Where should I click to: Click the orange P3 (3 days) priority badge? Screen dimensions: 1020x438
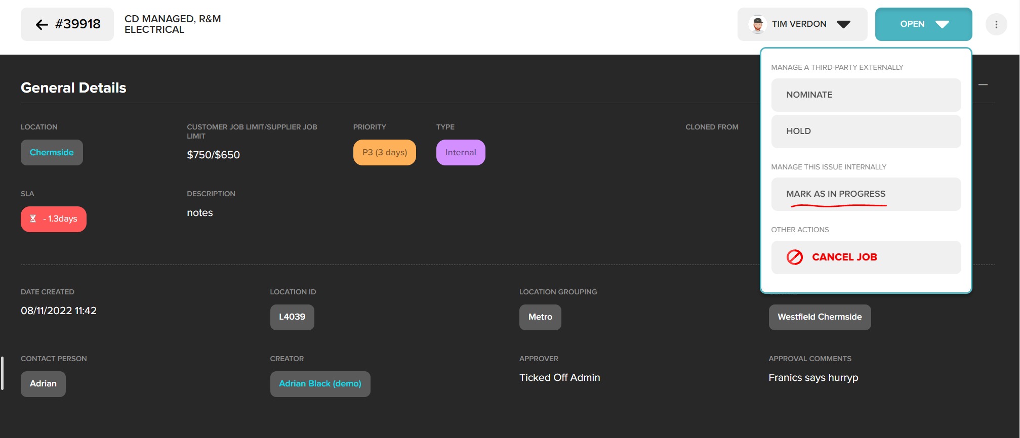385,153
